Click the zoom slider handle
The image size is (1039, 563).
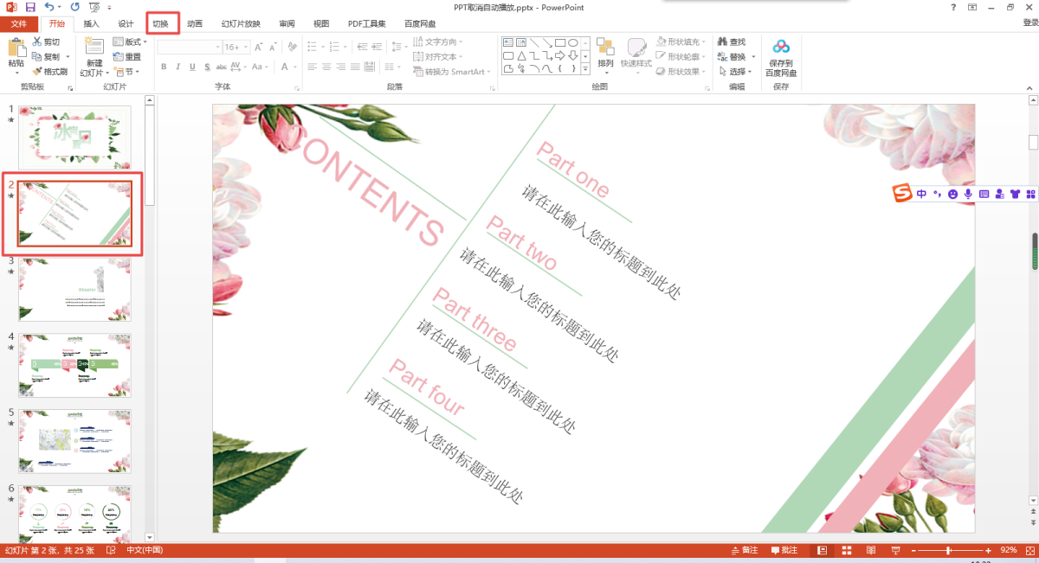pyautogui.click(x=949, y=551)
